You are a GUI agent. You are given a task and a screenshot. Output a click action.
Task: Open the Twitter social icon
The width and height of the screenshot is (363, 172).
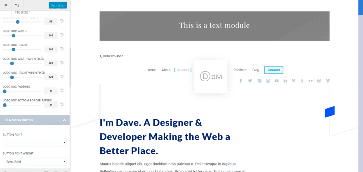coord(250,81)
